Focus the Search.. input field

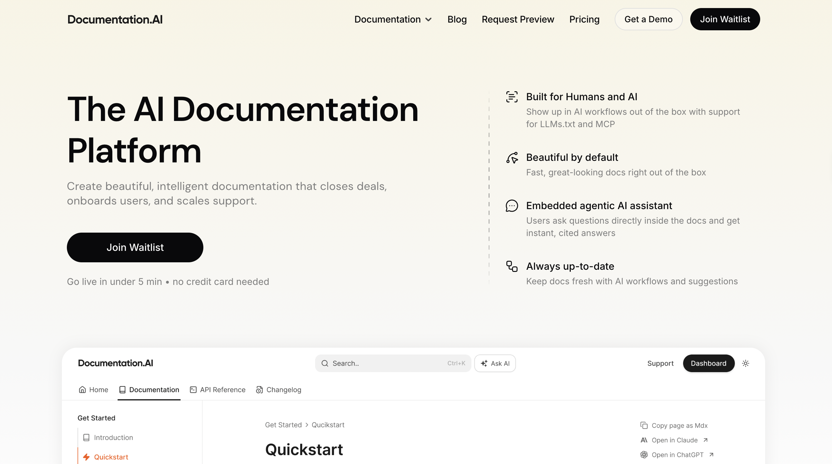393,363
